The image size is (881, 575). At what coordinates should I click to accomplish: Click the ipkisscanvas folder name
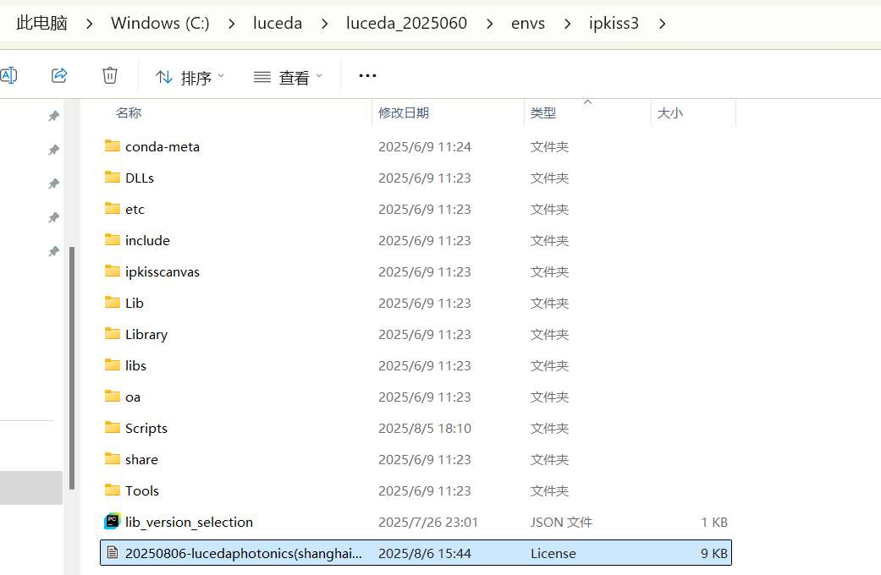click(x=162, y=271)
